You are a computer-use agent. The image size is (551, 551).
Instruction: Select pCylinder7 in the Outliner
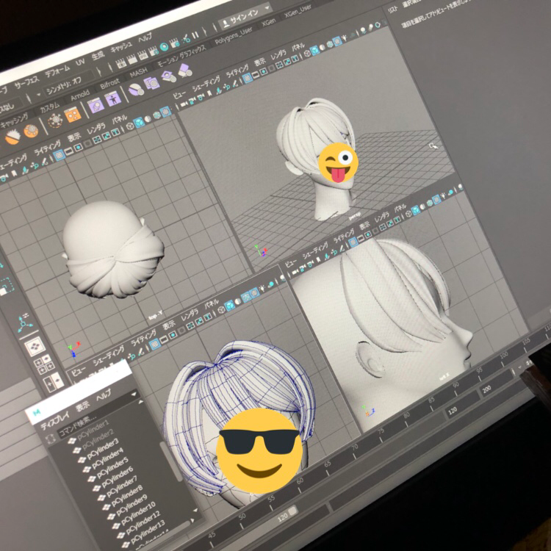coord(121,486)
